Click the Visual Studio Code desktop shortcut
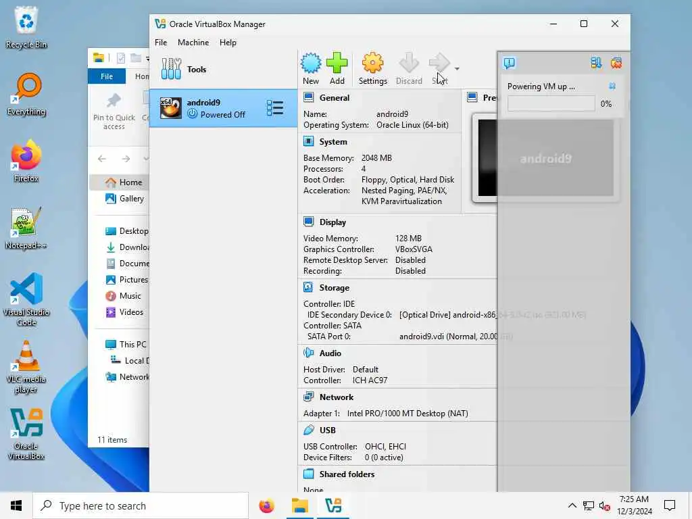Viewport: 692px width, 519px height. (26, 299)
